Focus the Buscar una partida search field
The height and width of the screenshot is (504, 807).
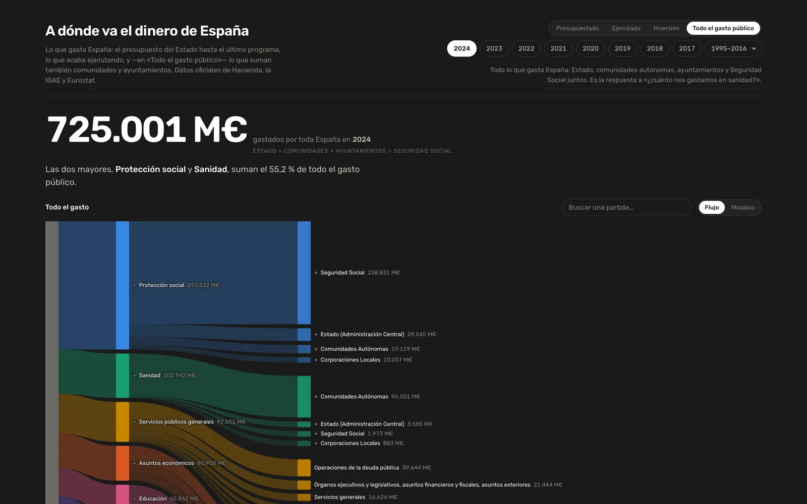coord(626,207)
